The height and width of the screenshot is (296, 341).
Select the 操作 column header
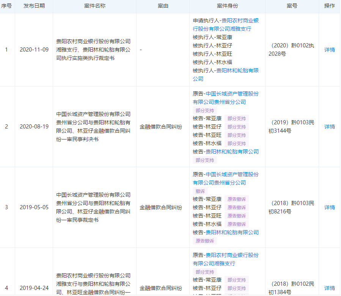[330, 6]
